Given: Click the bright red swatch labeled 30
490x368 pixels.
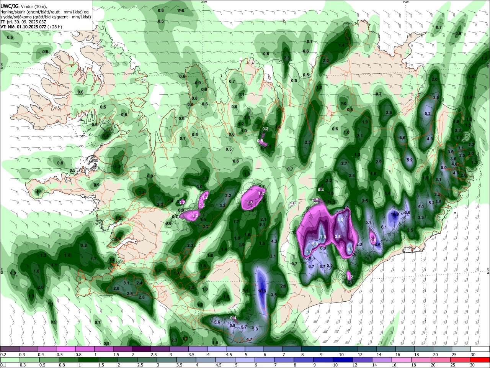Looking at the screenshot, I should pyautogui.click(x=480, y=360).
